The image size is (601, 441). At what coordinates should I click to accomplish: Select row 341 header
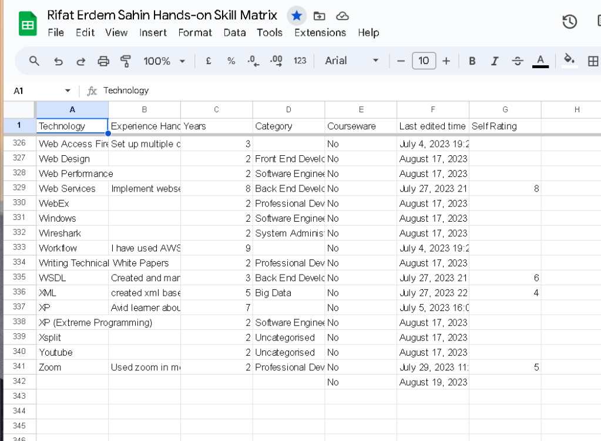tap(19, 366)
